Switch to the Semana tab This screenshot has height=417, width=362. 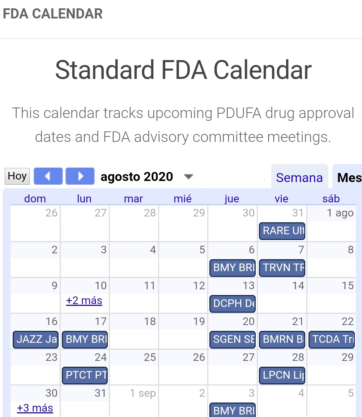pyautogui.click(x=299, y=178)
